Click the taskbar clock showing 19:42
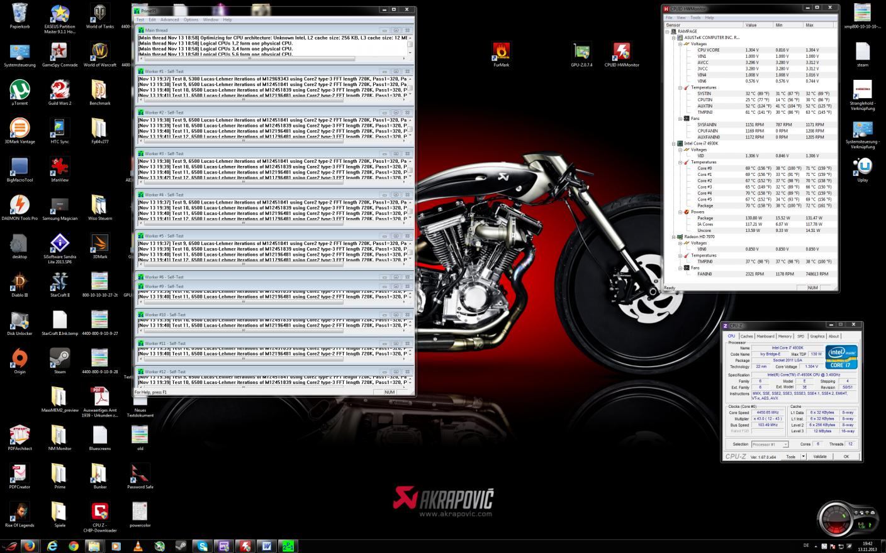This screenshot has height=553, width=886. [868, 546]
